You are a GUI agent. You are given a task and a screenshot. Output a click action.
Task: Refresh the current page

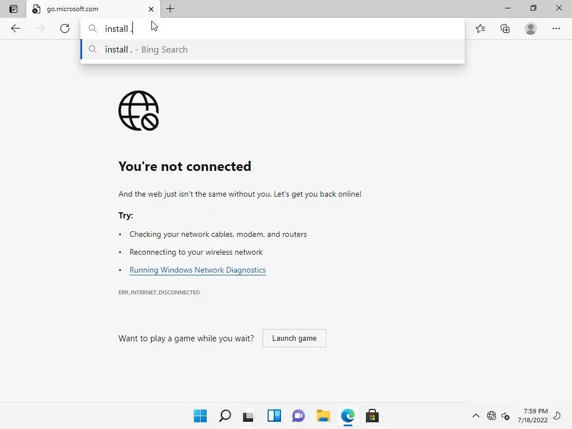tap(65, 28)
